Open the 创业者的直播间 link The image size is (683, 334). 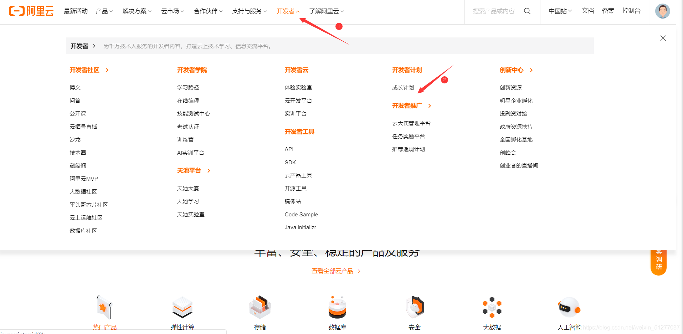[519, 165]
